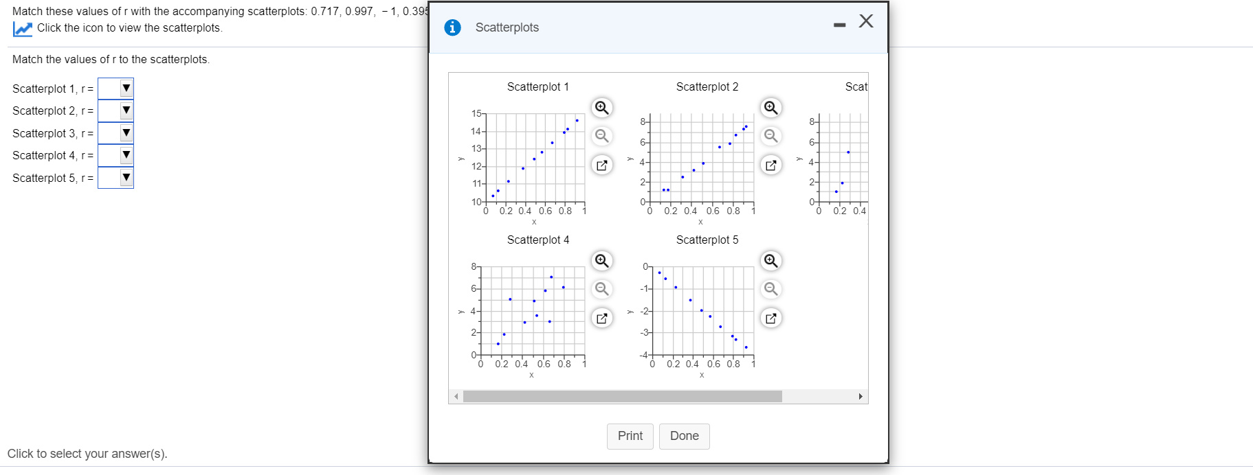Viewport: 1253px width, 475px height.
Task: Zoom in on Scatterplot 2
Action: pos(770,108)
